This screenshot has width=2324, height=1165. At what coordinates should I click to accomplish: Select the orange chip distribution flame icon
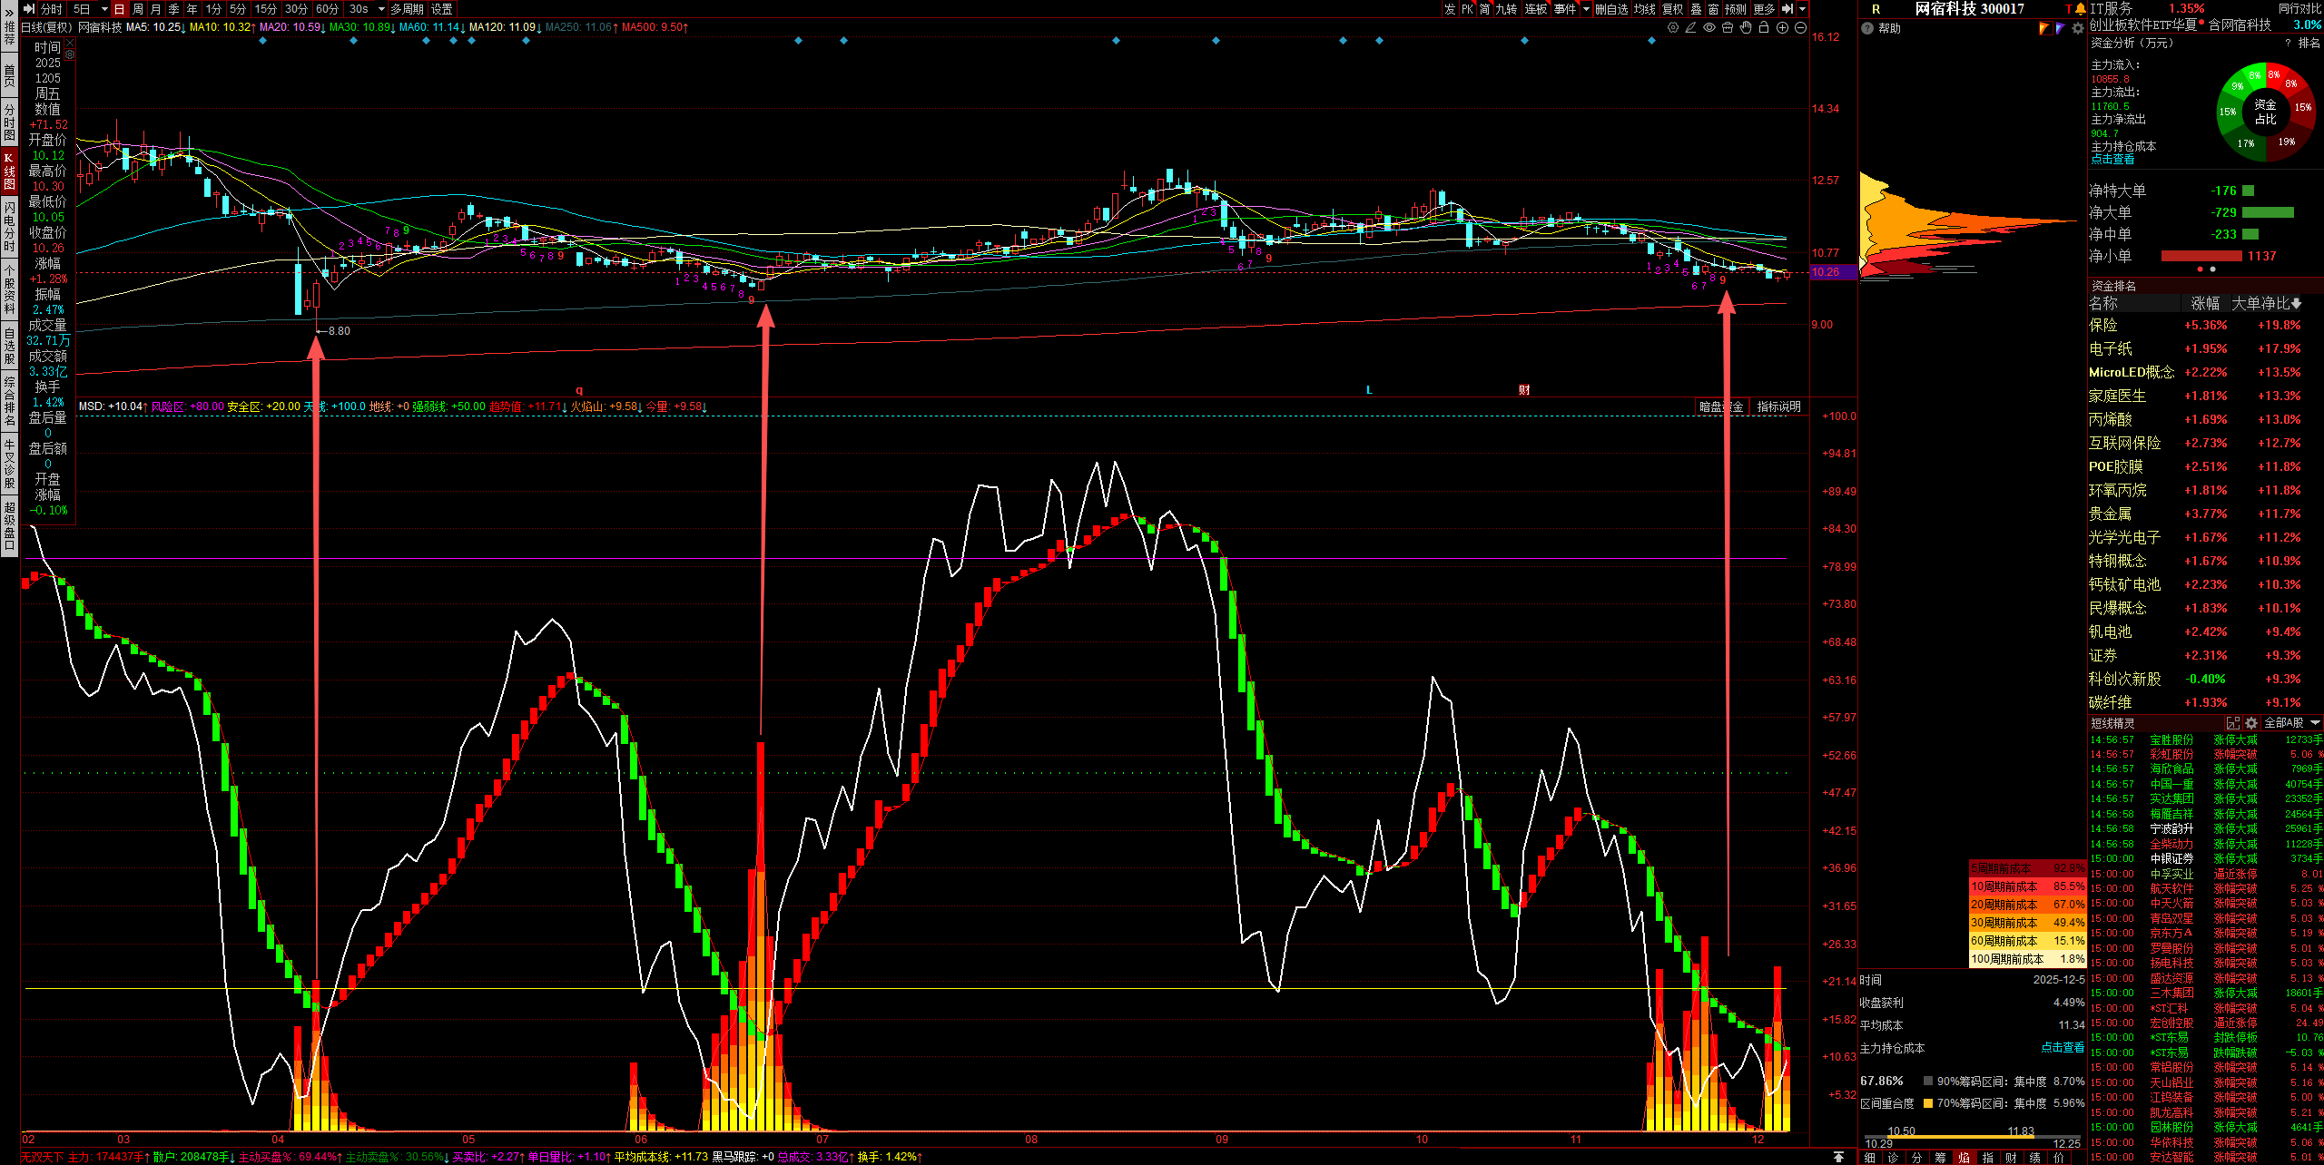point(2044,28)
